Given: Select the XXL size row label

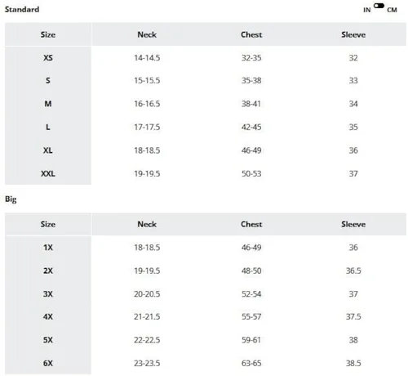Looking at the screenshot, I should click(48, 173).
